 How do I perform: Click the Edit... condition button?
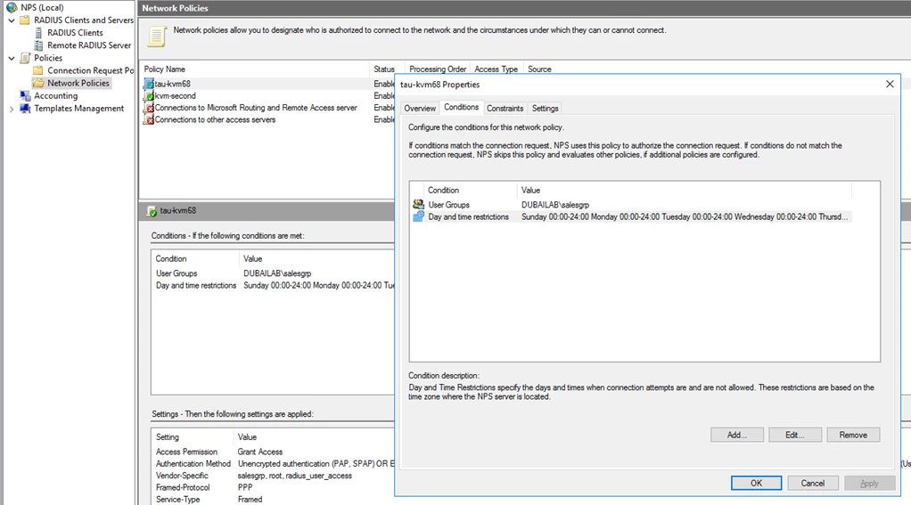pos(795,435)
